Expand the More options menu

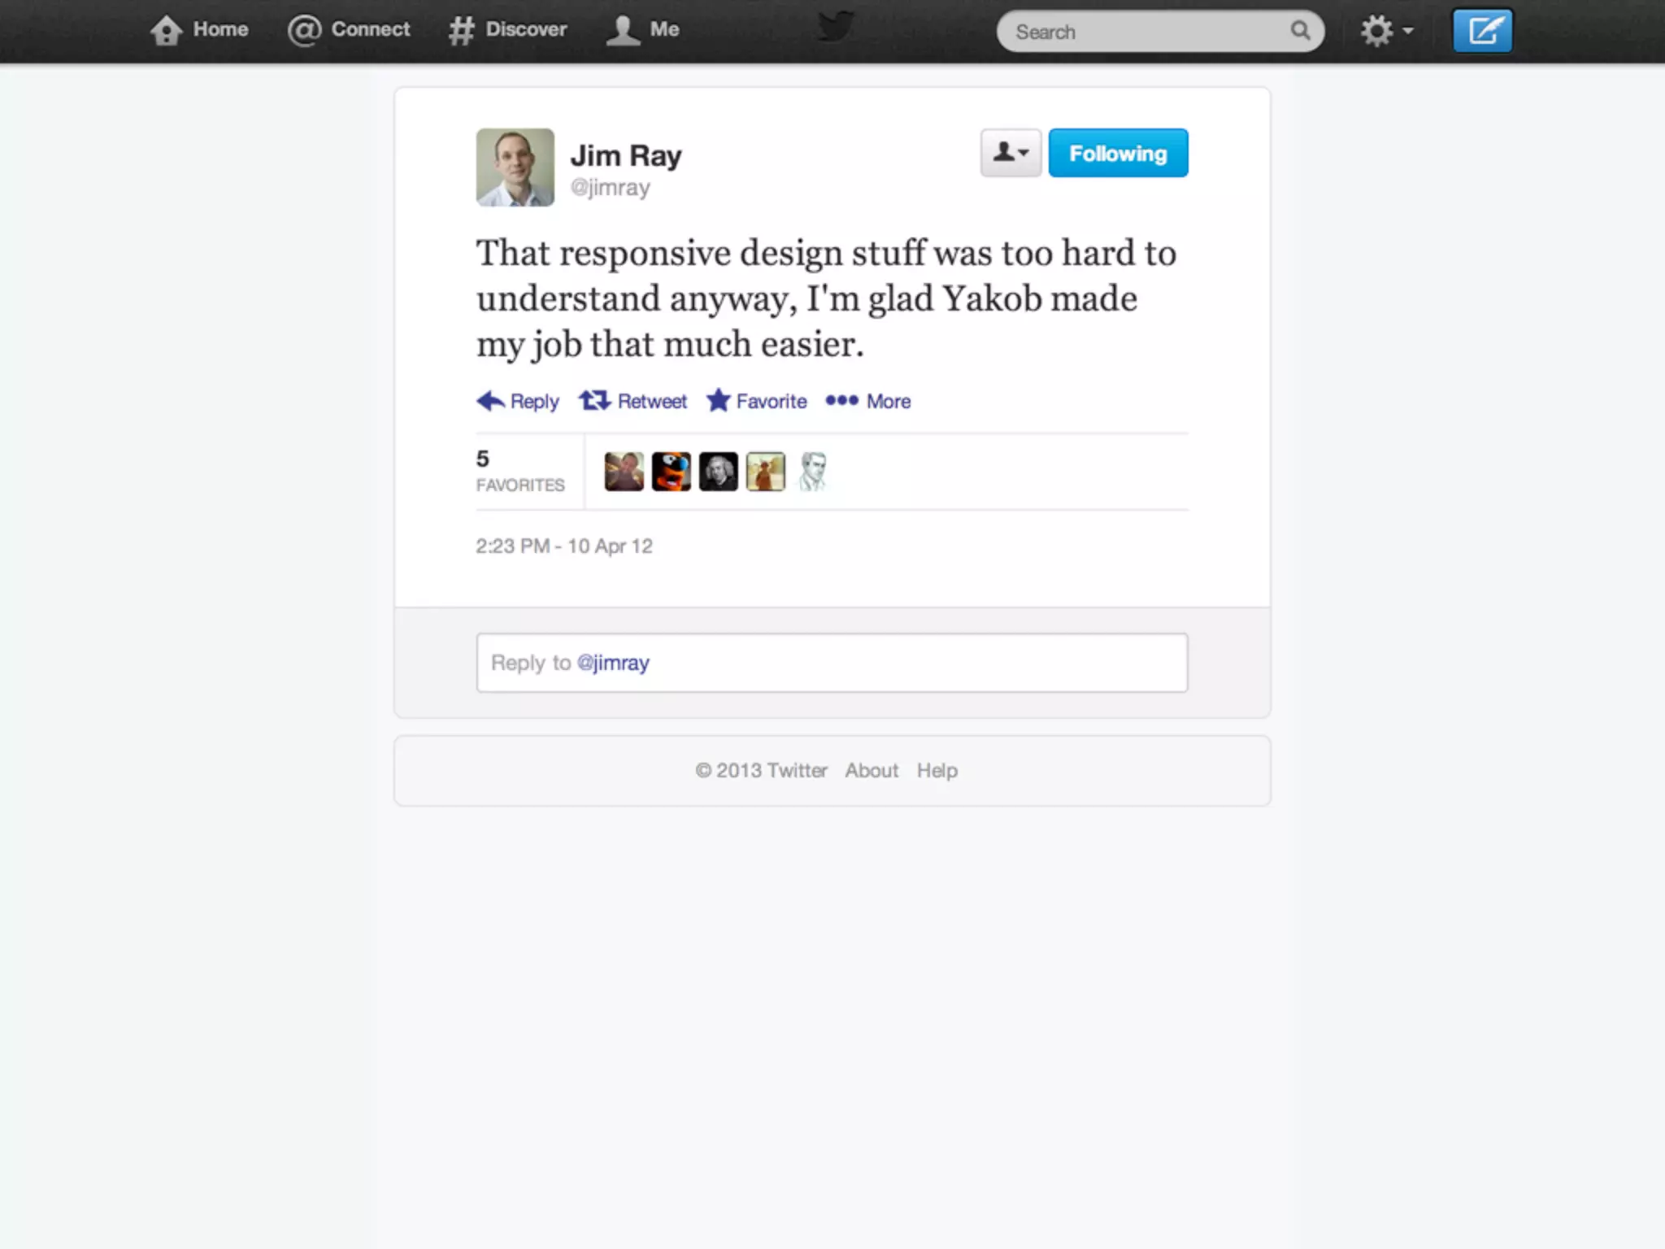(867, 401)
